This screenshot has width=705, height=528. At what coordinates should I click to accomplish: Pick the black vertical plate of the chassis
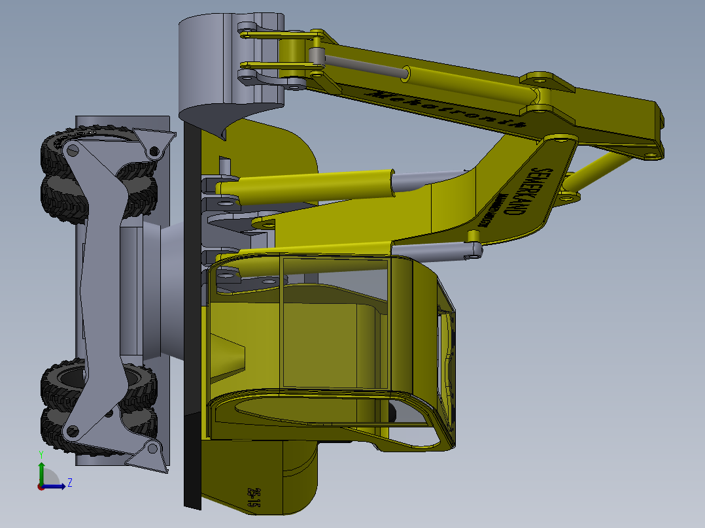pyautogui.click(x=192, y=314)
